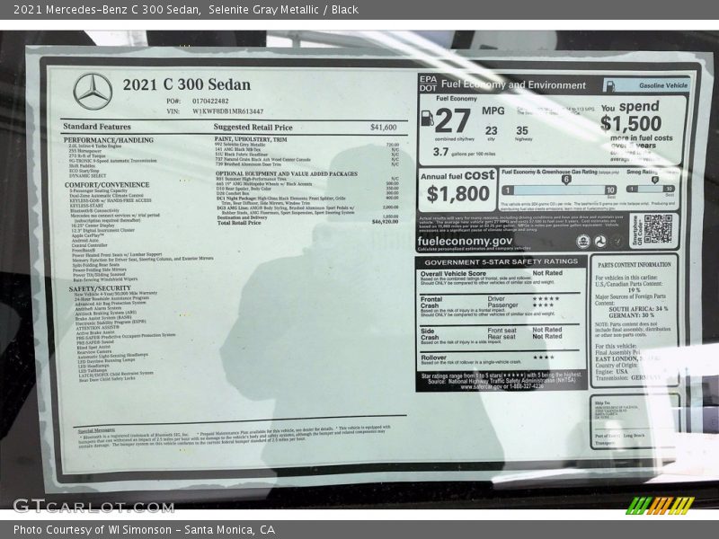Click the Gasoline Vehicle pump icon

click(x=610, y=85)
